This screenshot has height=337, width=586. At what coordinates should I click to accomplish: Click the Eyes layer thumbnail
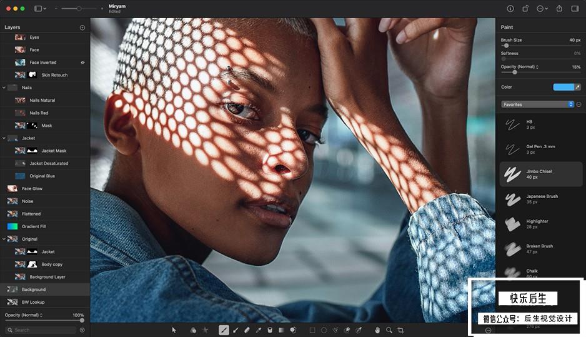tap(20, 37)
